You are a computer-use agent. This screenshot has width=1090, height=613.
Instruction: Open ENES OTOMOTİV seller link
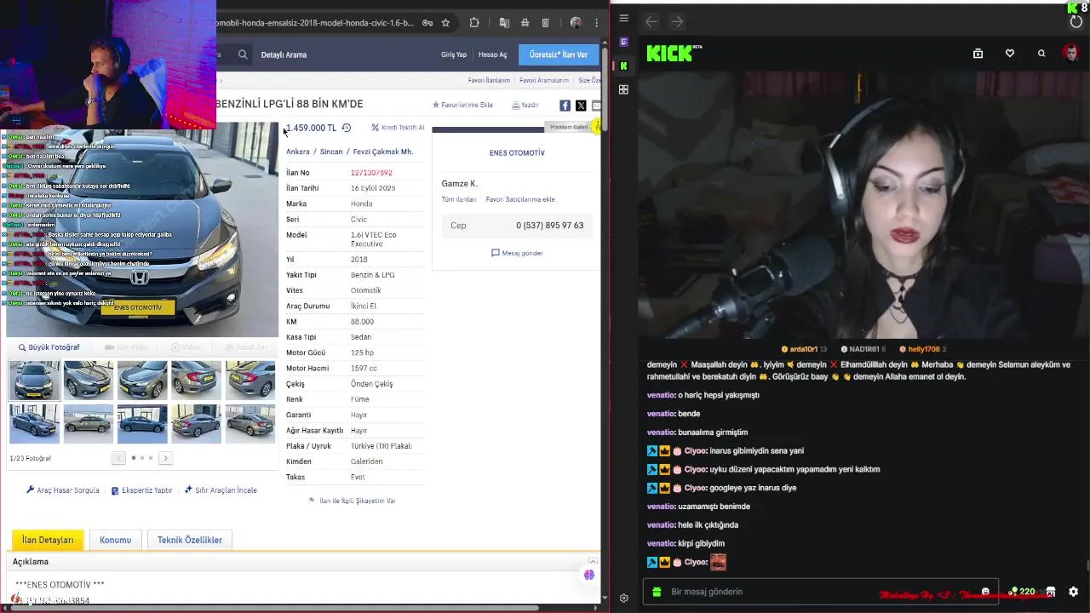517,152
